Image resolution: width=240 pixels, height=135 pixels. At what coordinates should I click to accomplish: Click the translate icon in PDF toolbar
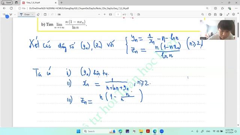point(59,14)
